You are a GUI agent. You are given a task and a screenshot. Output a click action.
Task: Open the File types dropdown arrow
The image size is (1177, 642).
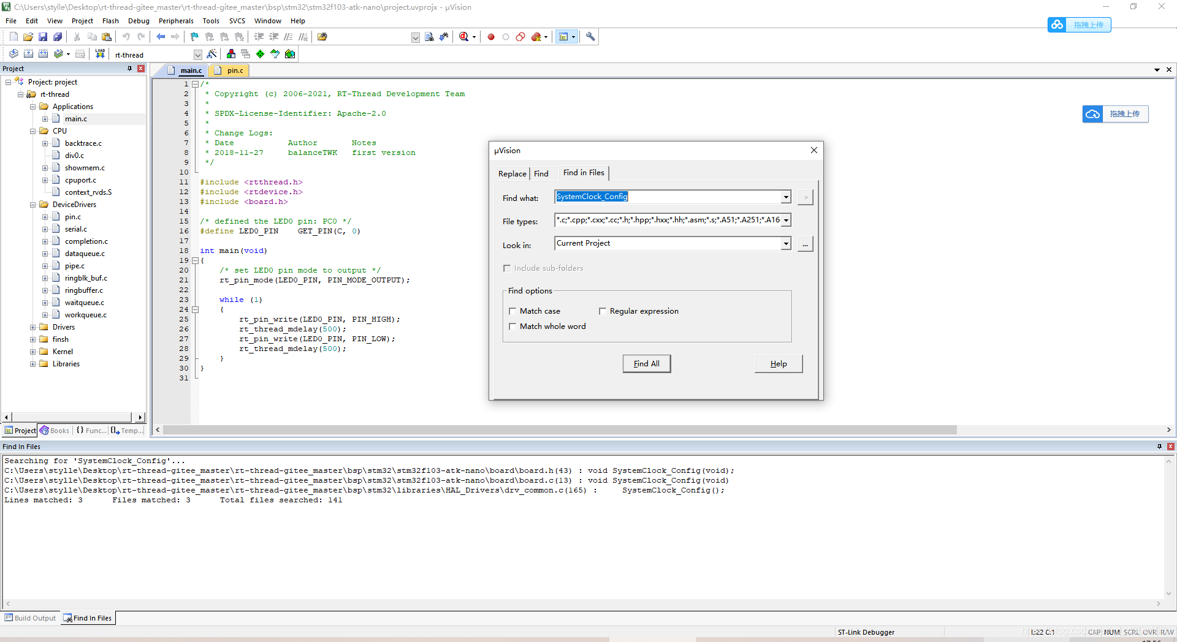[x=786, y=221]
